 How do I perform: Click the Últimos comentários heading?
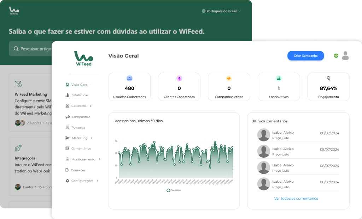pos(269,121)
